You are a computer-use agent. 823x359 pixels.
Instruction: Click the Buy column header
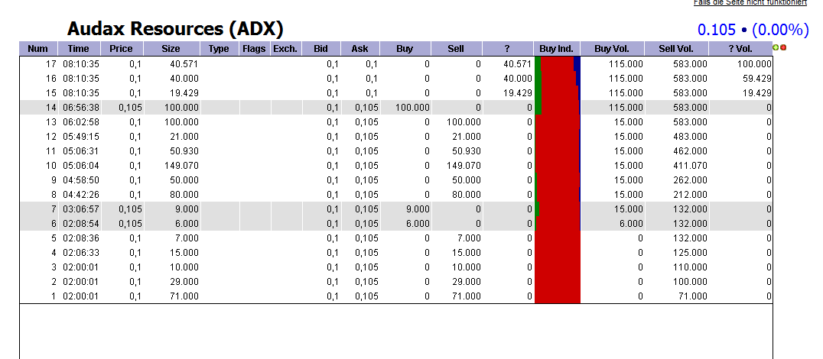pyautogui.click(x=405, y=49)
